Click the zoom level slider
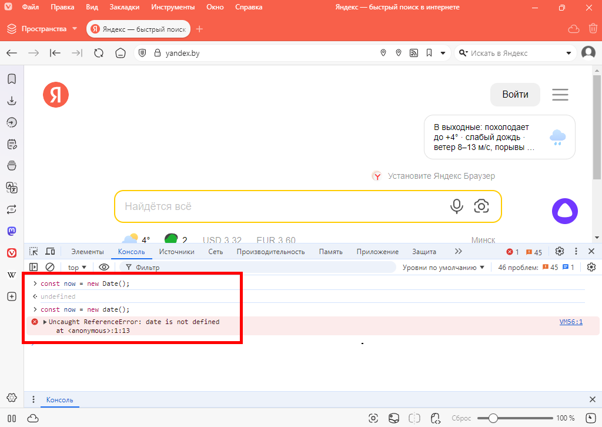This screenshot has width=602, height=427. pyautogui.click(x=493, y=418)
